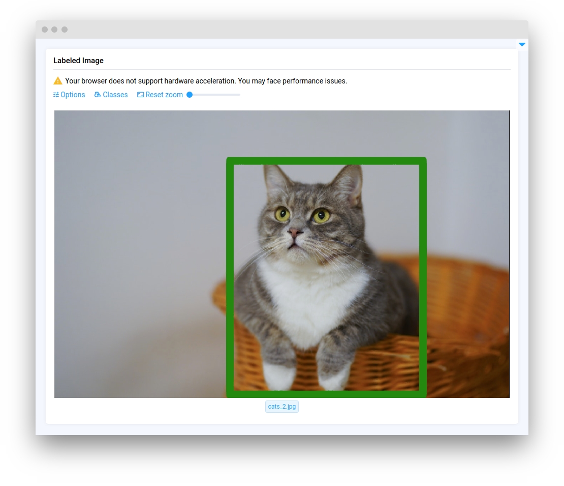The height and width of the screenshot is (486, 564).
Task: Click the Labeled Image heading
Action: point(78,61)
